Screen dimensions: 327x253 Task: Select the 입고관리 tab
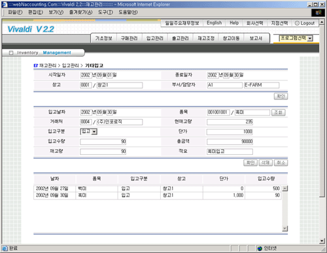[x=155, y=39]
